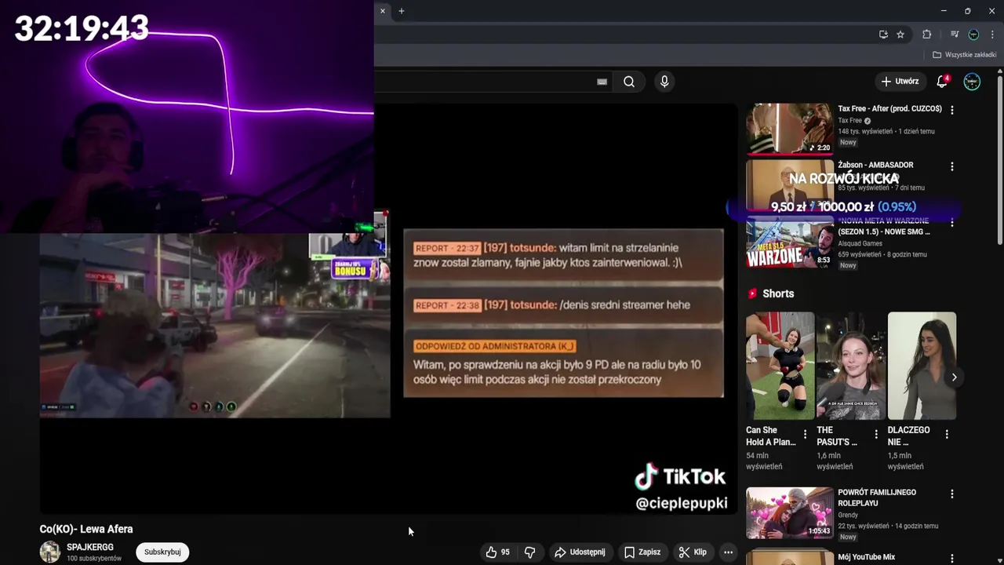Open Warzone meta video thumbnail
Viewport: 1004px width, 565px height.
coord(790,242)
